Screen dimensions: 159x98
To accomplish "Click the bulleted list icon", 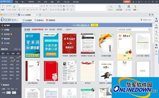I will pyautogui.click(x=51, y=6).
